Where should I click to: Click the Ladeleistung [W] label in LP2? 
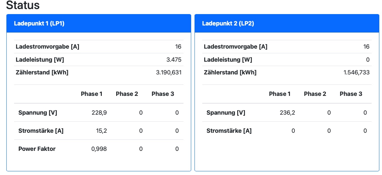point(228,60)
